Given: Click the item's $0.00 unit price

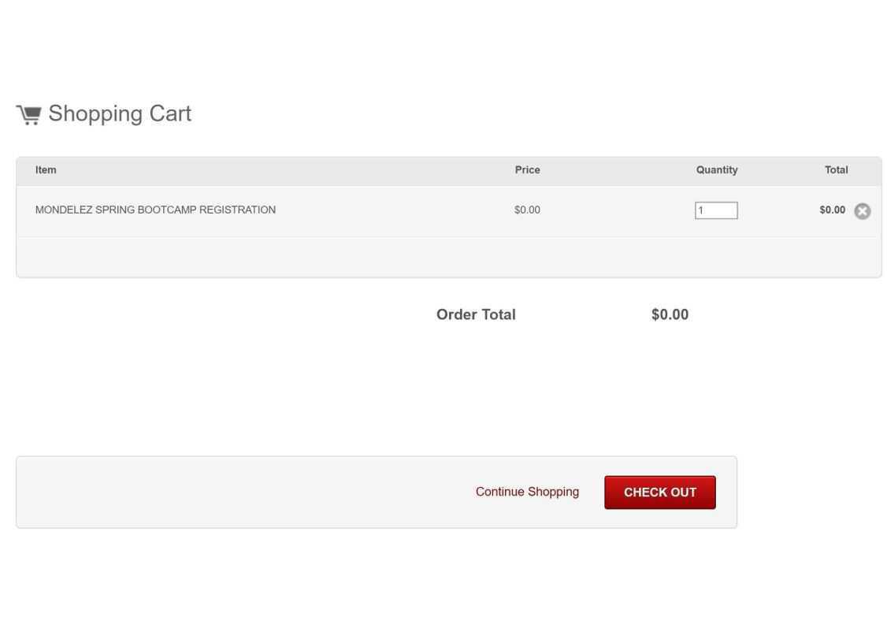Looking at the screenshot, I should 527,210.
